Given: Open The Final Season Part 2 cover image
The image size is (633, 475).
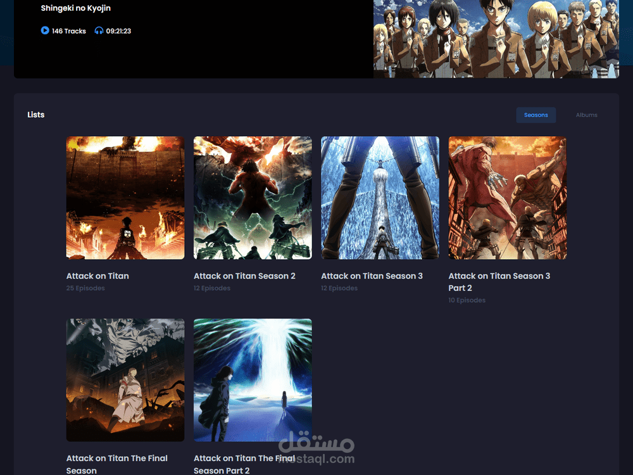Looking at the screenshot, I should pos(253,380).
